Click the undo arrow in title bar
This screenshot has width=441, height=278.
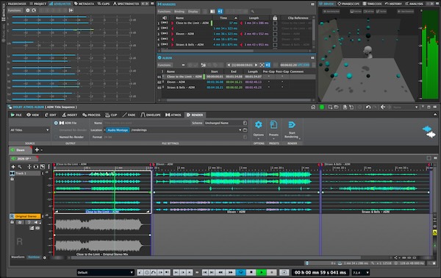(x=368, y=107)
